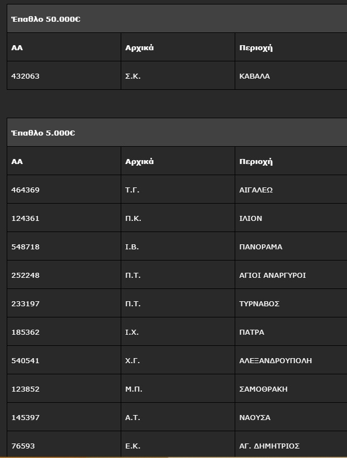
Task: Select the ΑΓ. ΔΗΜΗΤΡΙΟΣ region cell
Action: pos(269,446)
